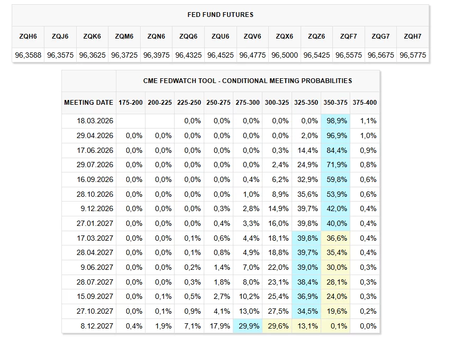Select the blue 29,9% cell in last row

(249, 326)
